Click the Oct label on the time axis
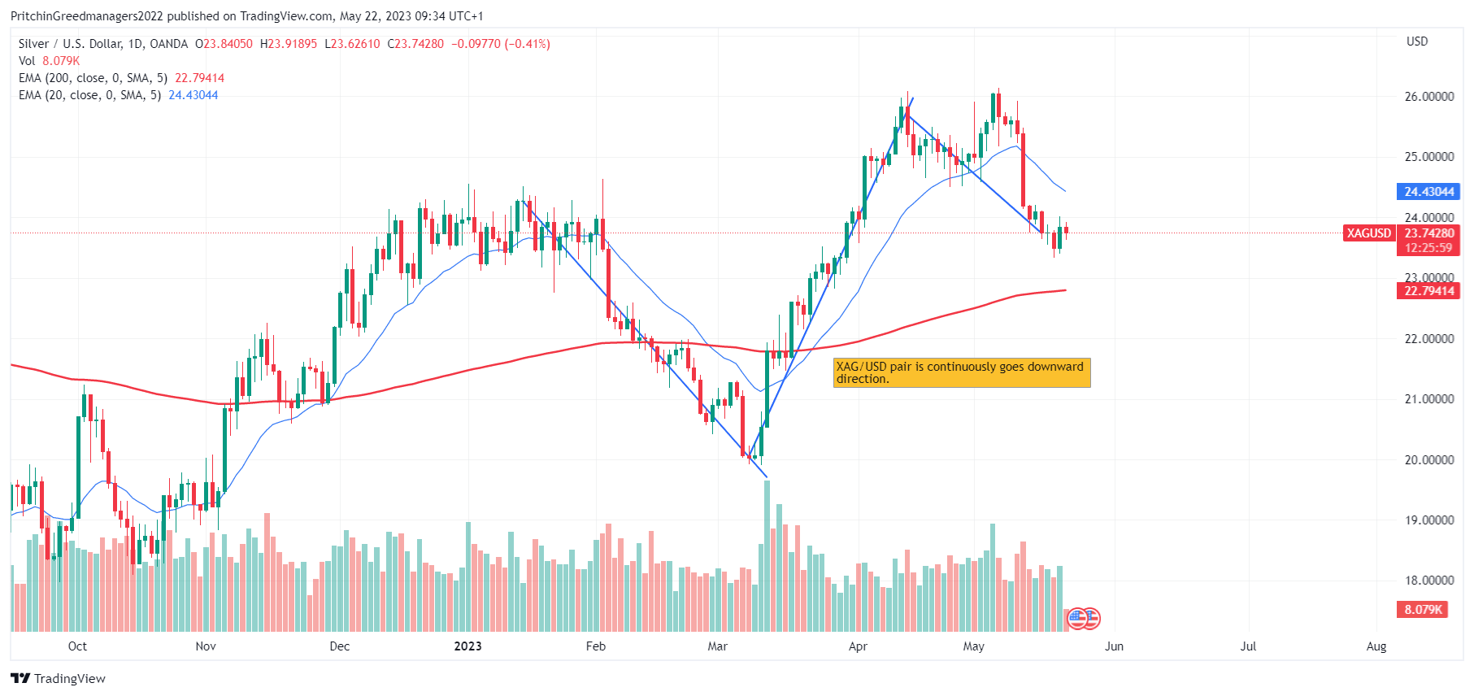 pyautogui.click(x=77, y=646)
